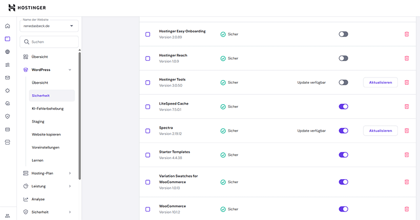Open the Analyse menu item
Image resolution: width=420 pixels, height=220 pixels.
tap(38, 199)
